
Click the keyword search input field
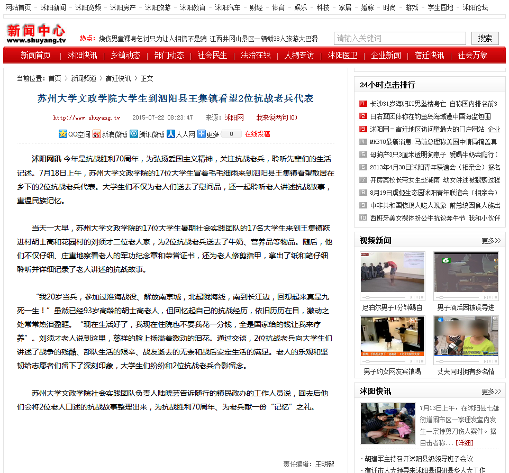point(399,39)
